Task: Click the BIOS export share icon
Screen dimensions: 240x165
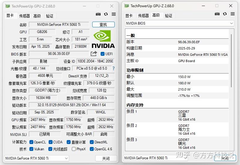Action: 94,53
